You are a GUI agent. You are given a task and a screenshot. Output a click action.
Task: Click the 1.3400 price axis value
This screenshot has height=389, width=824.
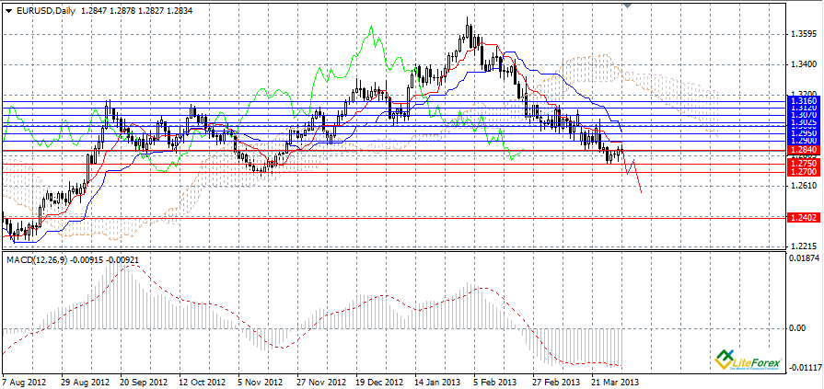(804, 64)
